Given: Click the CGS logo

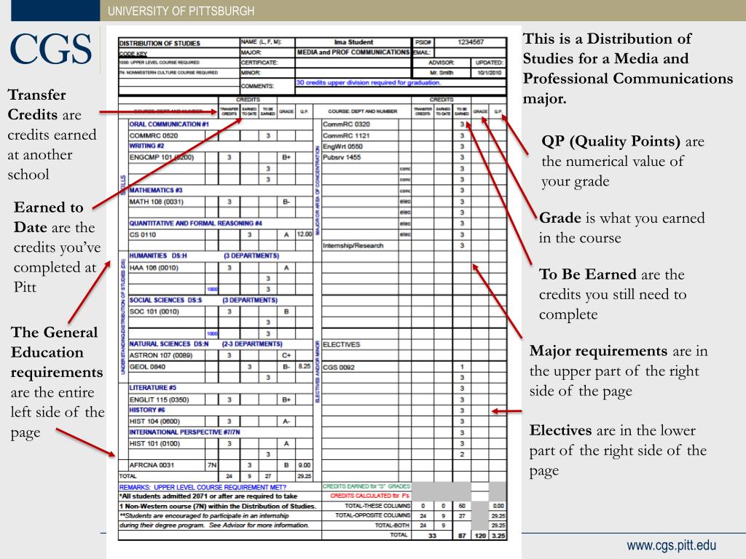Looking at the screenshot, I should pos(50,49).
